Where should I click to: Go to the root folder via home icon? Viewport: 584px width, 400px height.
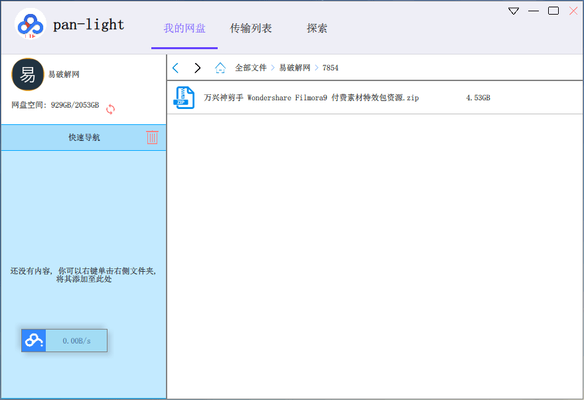(x=220, y=68)
